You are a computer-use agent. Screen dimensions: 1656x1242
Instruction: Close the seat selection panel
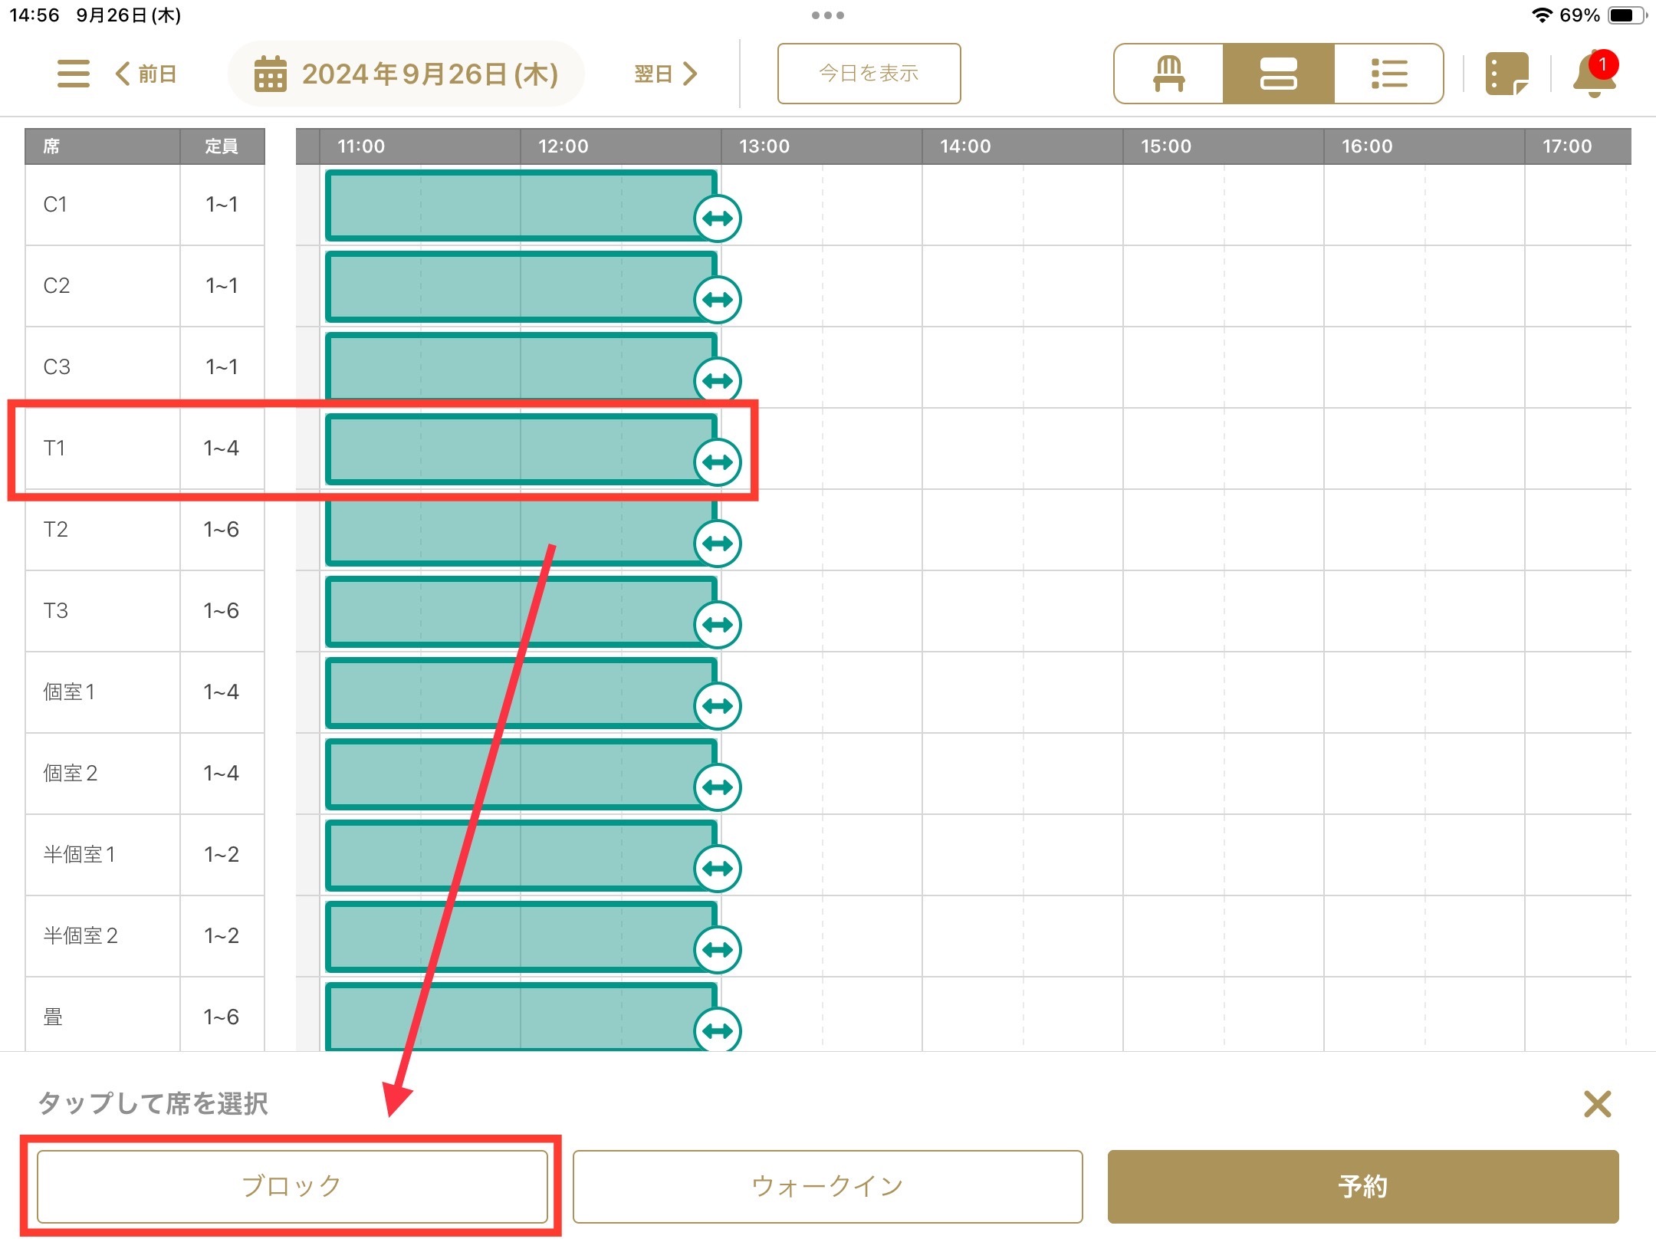1597,1104
